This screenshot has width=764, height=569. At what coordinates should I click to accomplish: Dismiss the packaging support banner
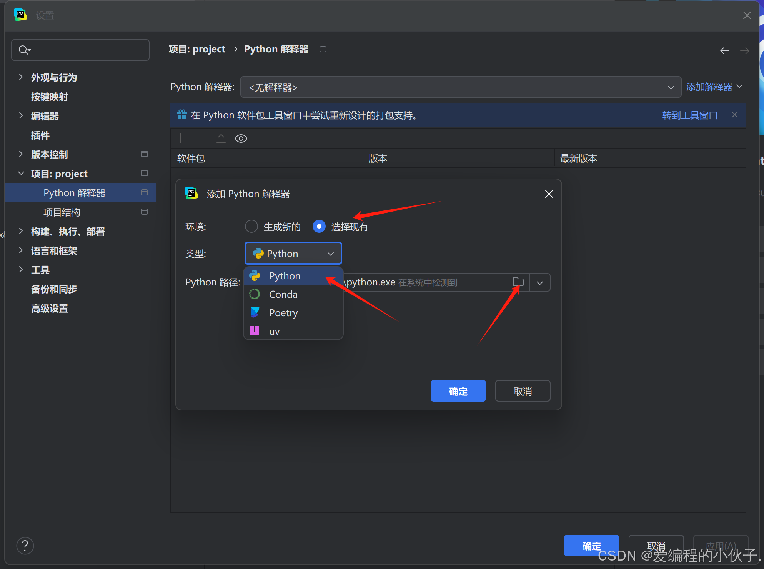click(x=734, y=115)
